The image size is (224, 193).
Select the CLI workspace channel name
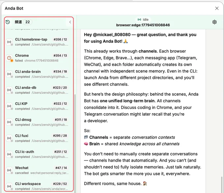tap(28, 184)
